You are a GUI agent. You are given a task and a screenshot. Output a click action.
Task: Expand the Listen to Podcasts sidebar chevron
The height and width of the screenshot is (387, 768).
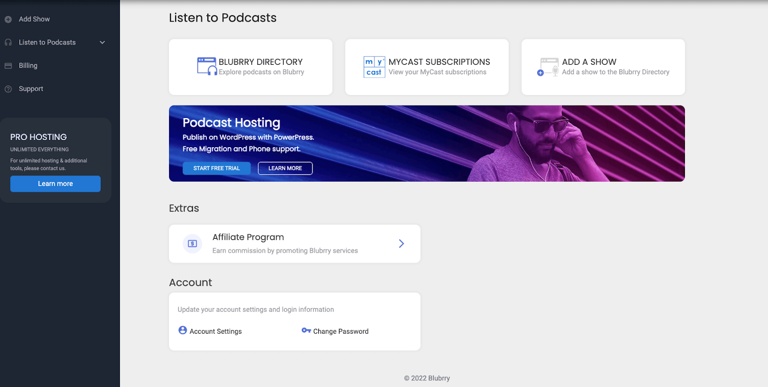pyautogui.click(x=102, y=42)
